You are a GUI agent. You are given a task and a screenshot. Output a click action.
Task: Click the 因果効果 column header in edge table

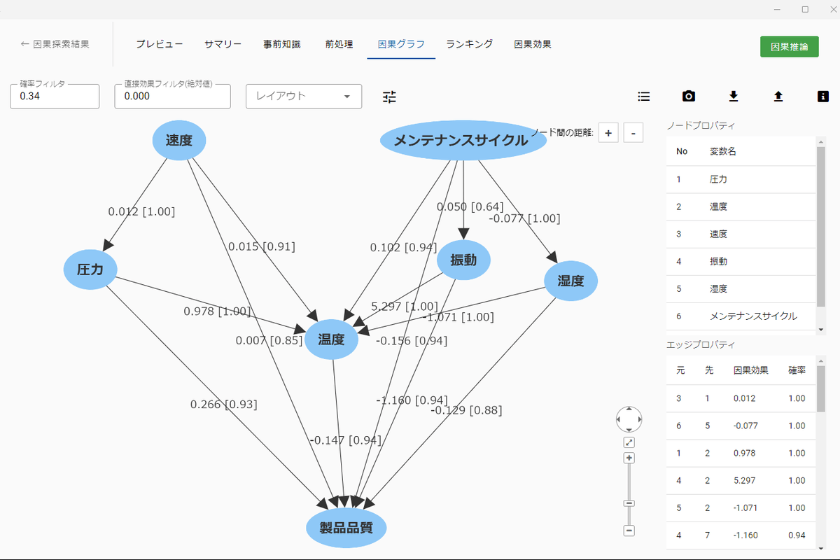point(750,371)
